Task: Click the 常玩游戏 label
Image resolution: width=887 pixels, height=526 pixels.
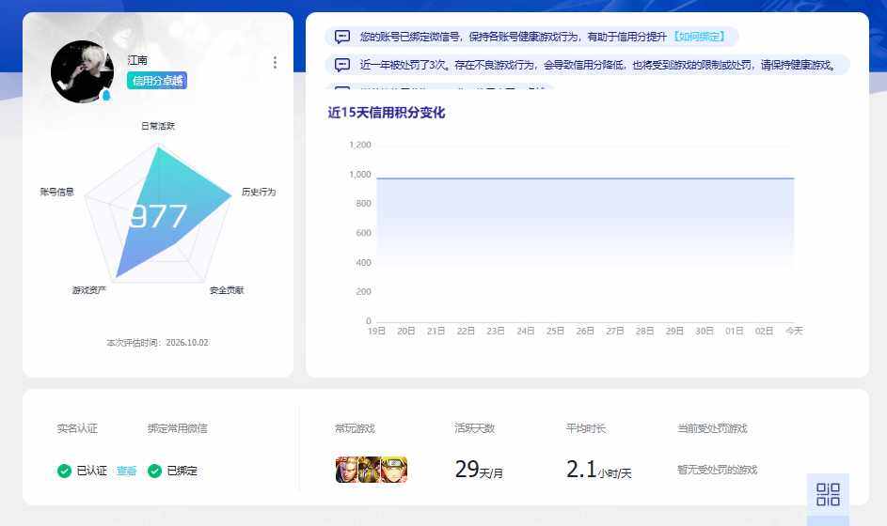Action: point(356,429)
